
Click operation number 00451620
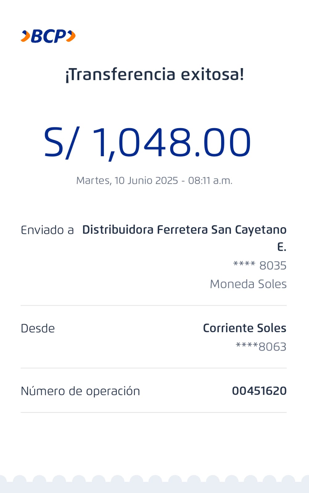point(259,391)
